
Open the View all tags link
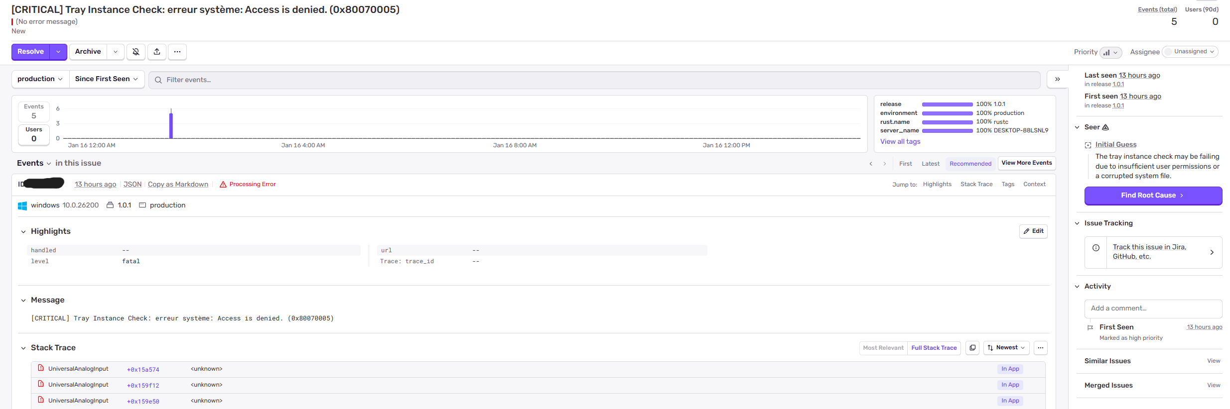pos(900,142)
